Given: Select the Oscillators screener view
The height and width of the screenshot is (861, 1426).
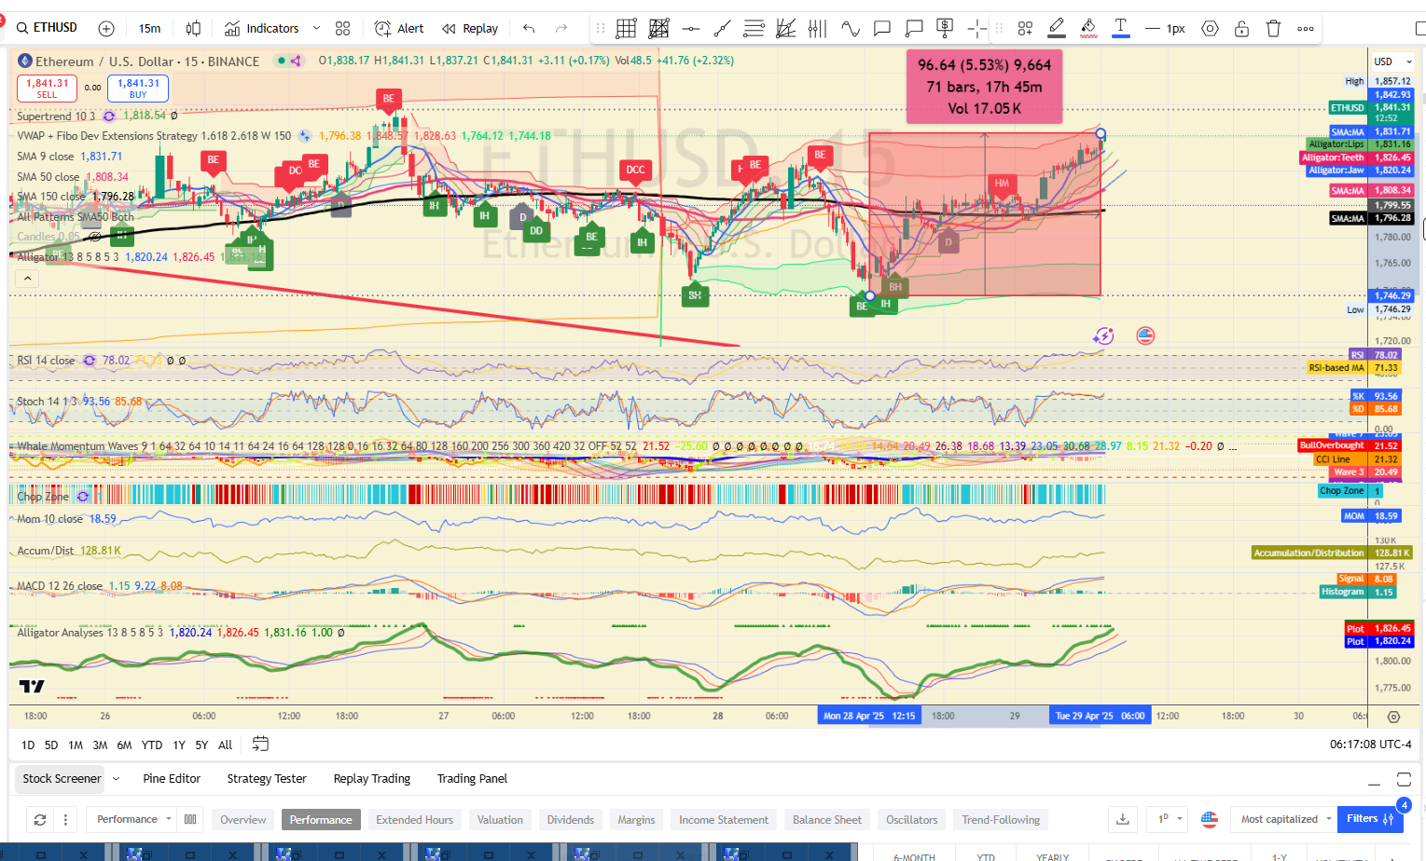Looking at the screenshot, I should [x=912, y=820].
